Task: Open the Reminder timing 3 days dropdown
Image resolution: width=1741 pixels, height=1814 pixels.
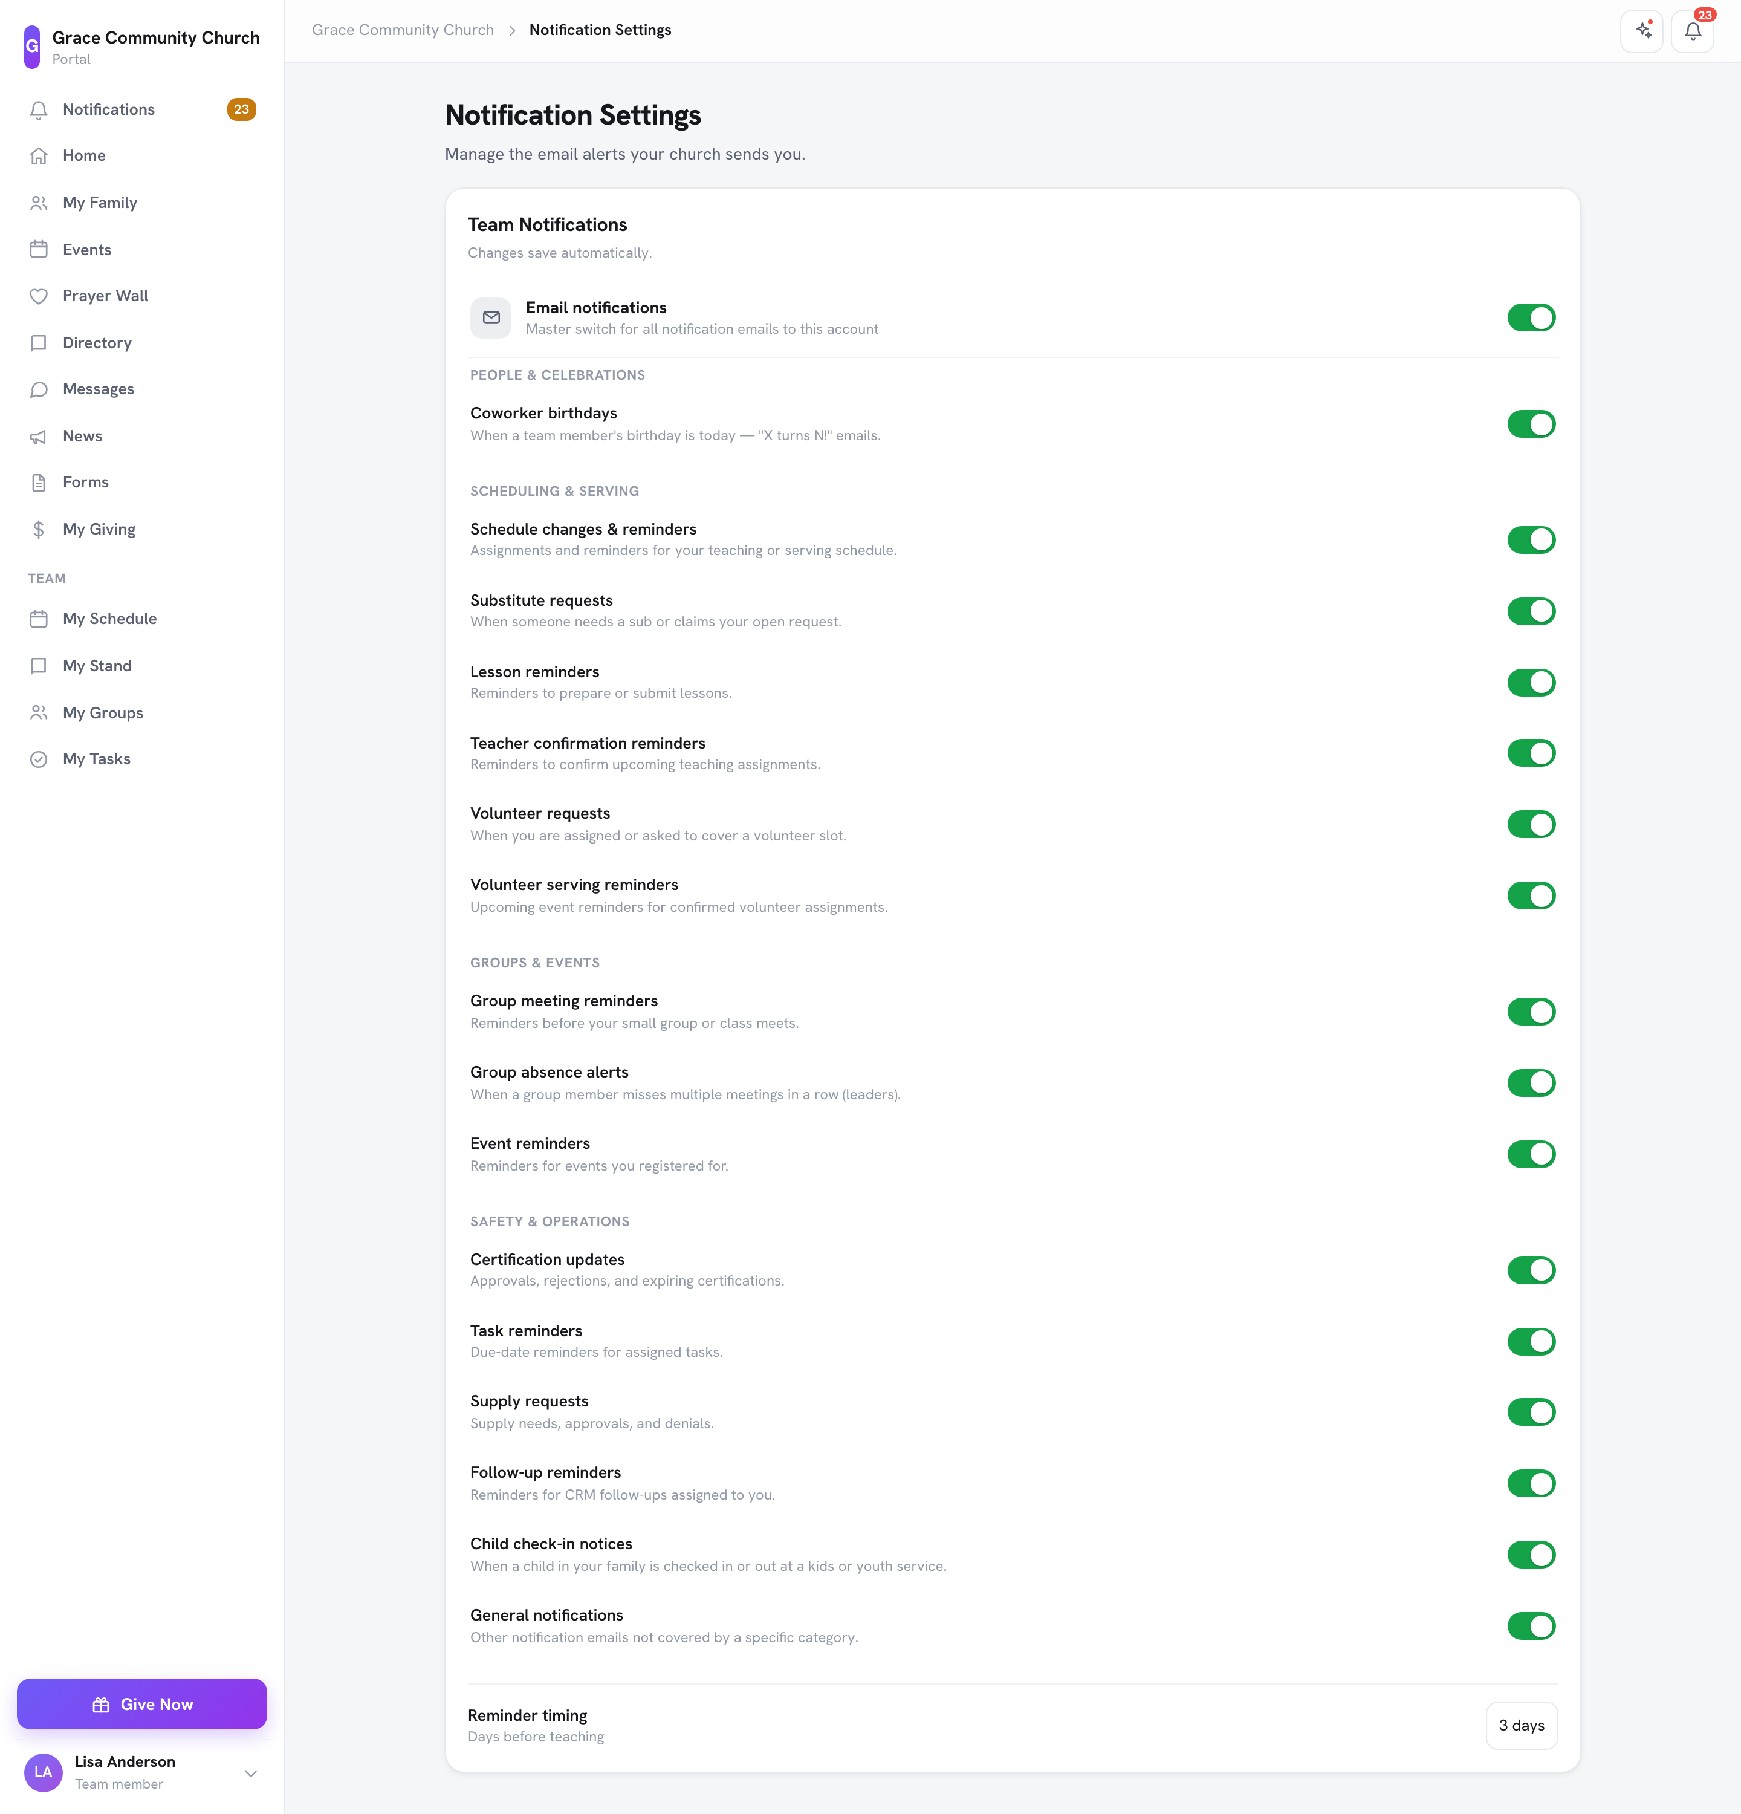Action: [x=1522, y=1725]
